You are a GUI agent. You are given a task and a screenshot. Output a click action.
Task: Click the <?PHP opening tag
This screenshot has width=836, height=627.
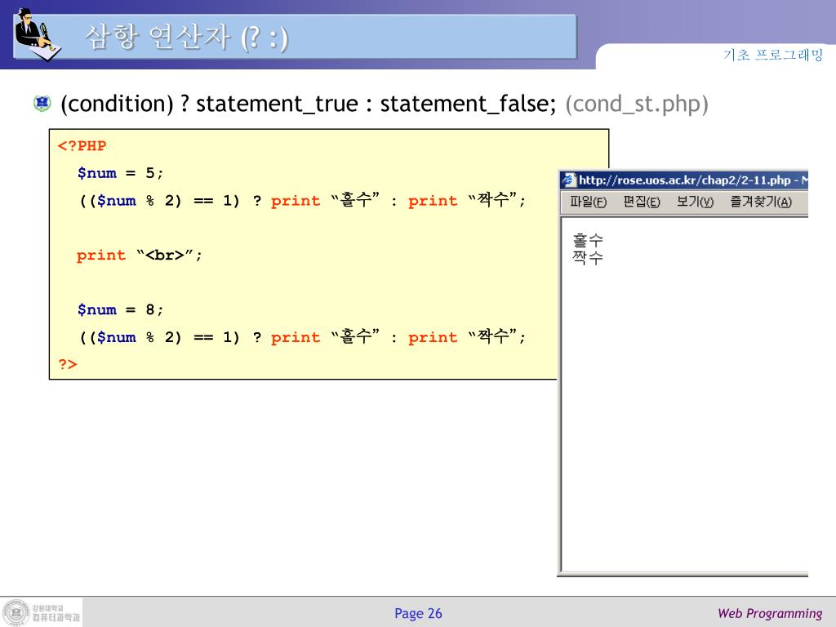(82, 145)
